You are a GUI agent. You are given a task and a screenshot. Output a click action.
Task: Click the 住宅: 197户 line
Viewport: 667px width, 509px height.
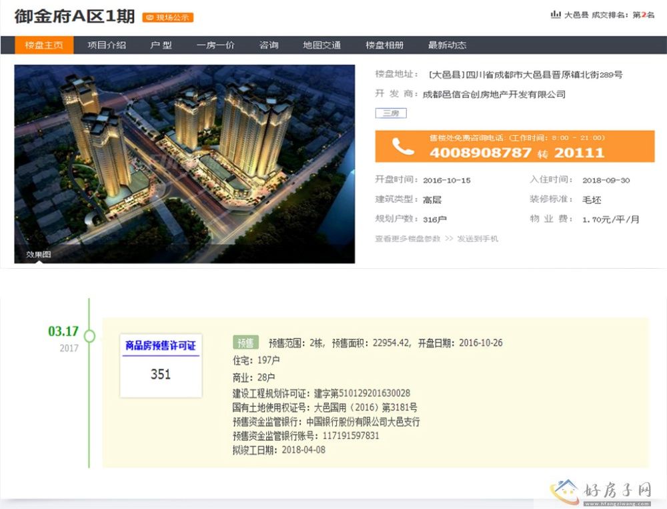256,360
